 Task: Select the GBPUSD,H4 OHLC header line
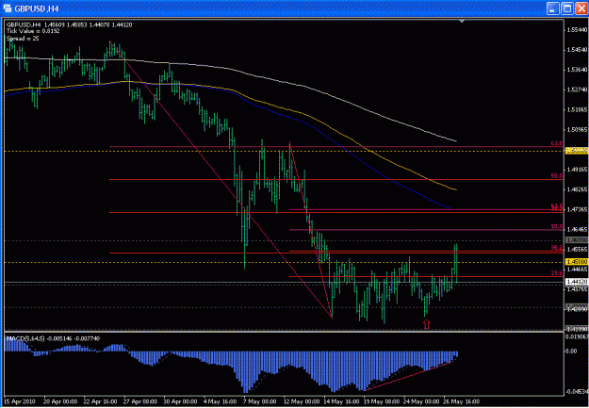69,24
